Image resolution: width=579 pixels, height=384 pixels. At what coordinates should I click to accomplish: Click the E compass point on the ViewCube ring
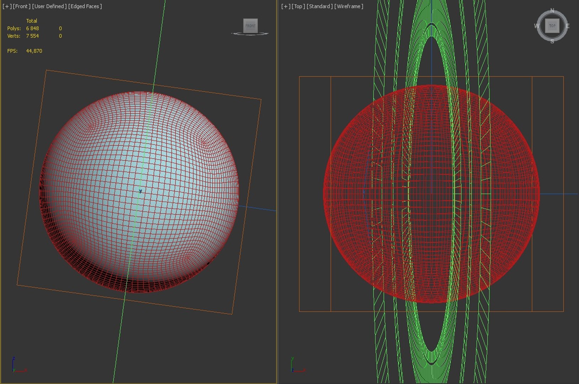click(568, 26)
